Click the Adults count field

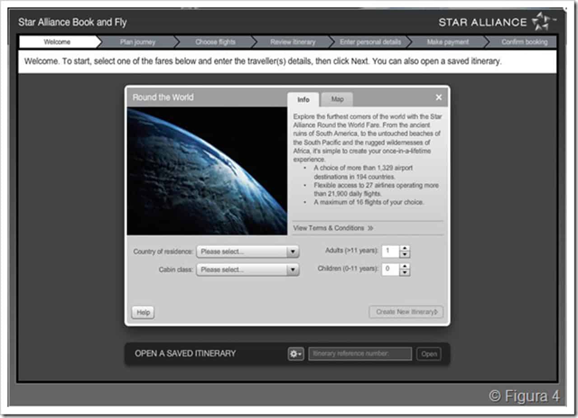pyautogui.click(x=391, y=252)
